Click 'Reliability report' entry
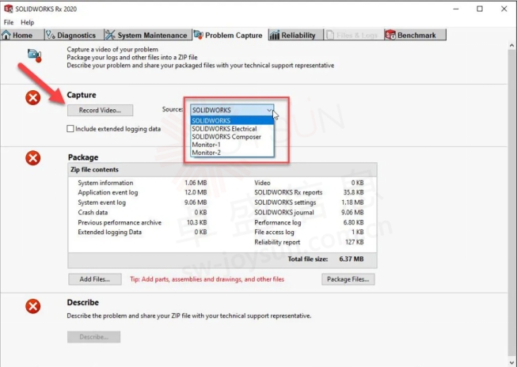 click(x=277, y=243)
